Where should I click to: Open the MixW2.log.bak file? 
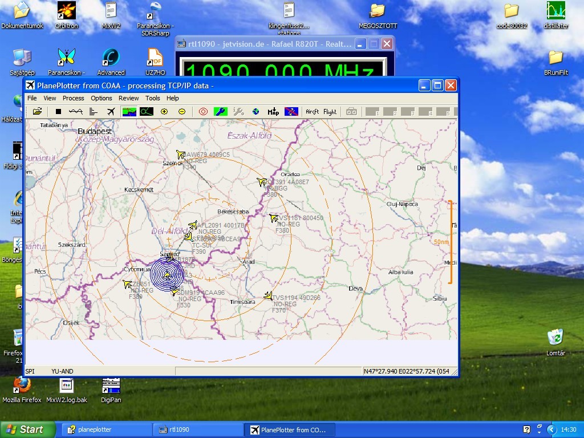coord(66,390)
